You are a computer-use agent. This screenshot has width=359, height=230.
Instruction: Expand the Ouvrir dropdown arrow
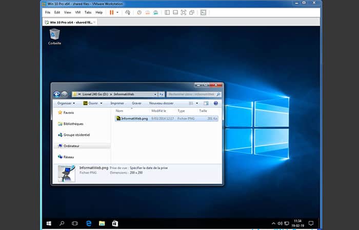[x=101, y=103]
